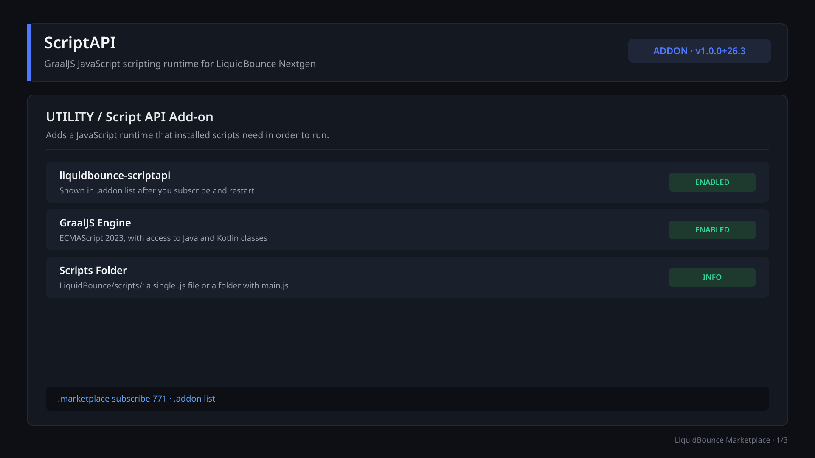Click the ECMAScript 2023 description line

(163, 238)
